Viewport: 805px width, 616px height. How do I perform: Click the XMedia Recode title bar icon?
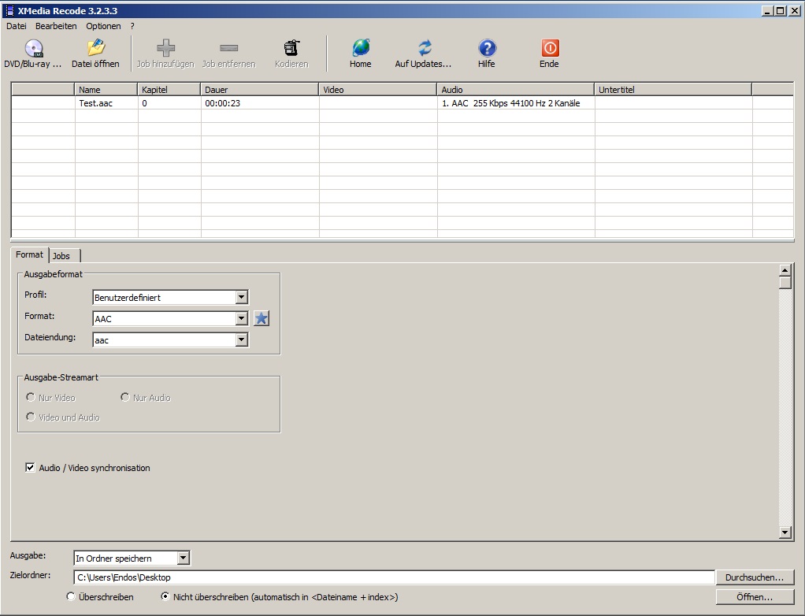pyautogui.click(x=9, y=11)
